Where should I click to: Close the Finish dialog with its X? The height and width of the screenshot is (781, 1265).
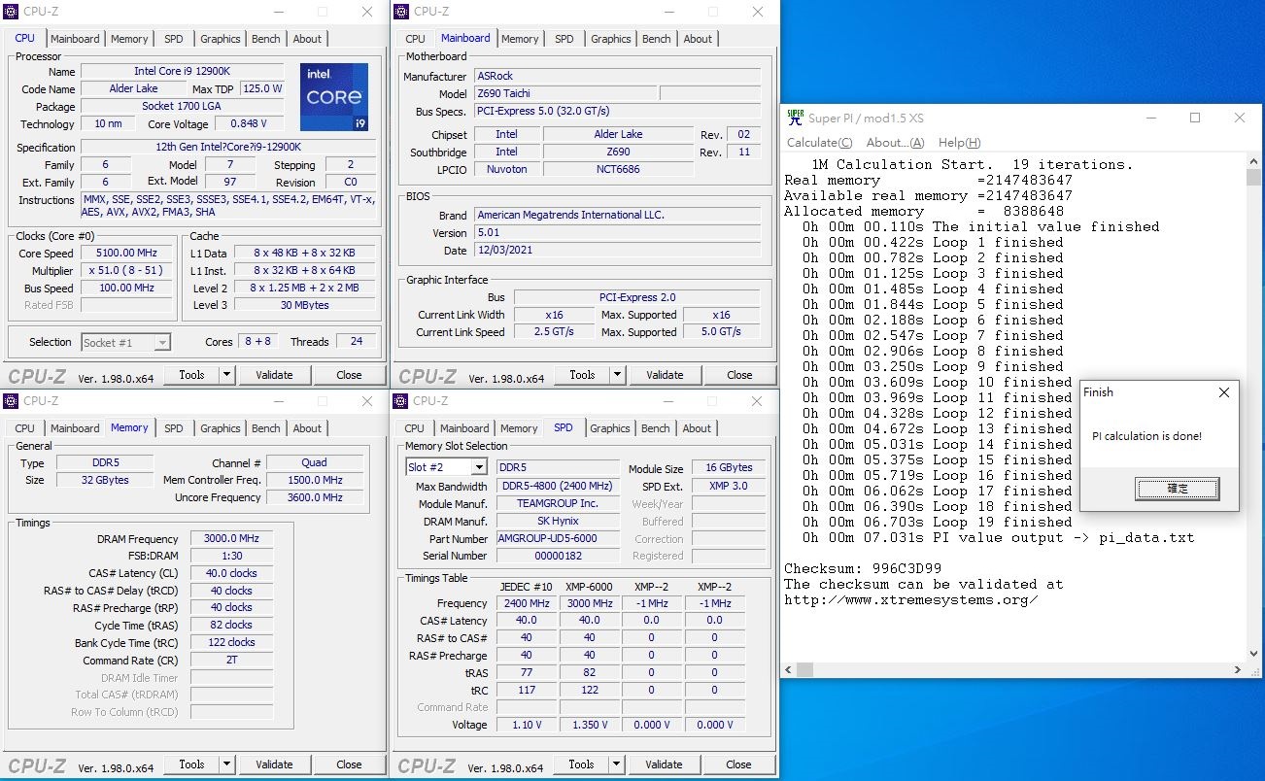click(1224, 392)
